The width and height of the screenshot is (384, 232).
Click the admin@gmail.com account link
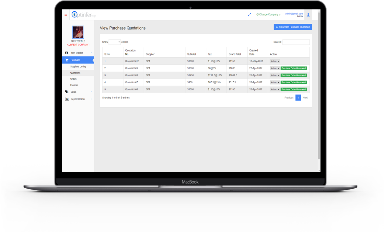(294, 14)
